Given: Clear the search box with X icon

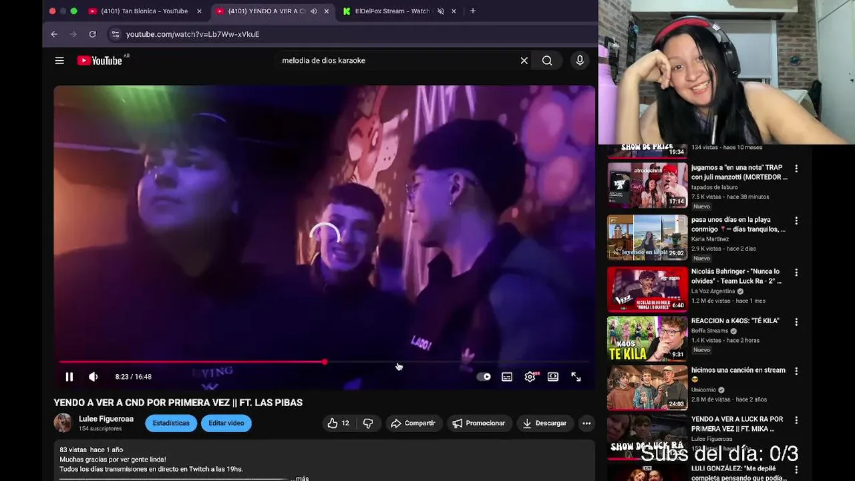Looking at the screenshot, I should point(524,61).
